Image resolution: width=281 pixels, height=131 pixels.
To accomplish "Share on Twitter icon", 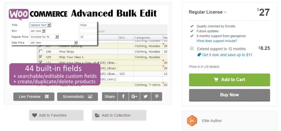I will (x=146, y=97).
